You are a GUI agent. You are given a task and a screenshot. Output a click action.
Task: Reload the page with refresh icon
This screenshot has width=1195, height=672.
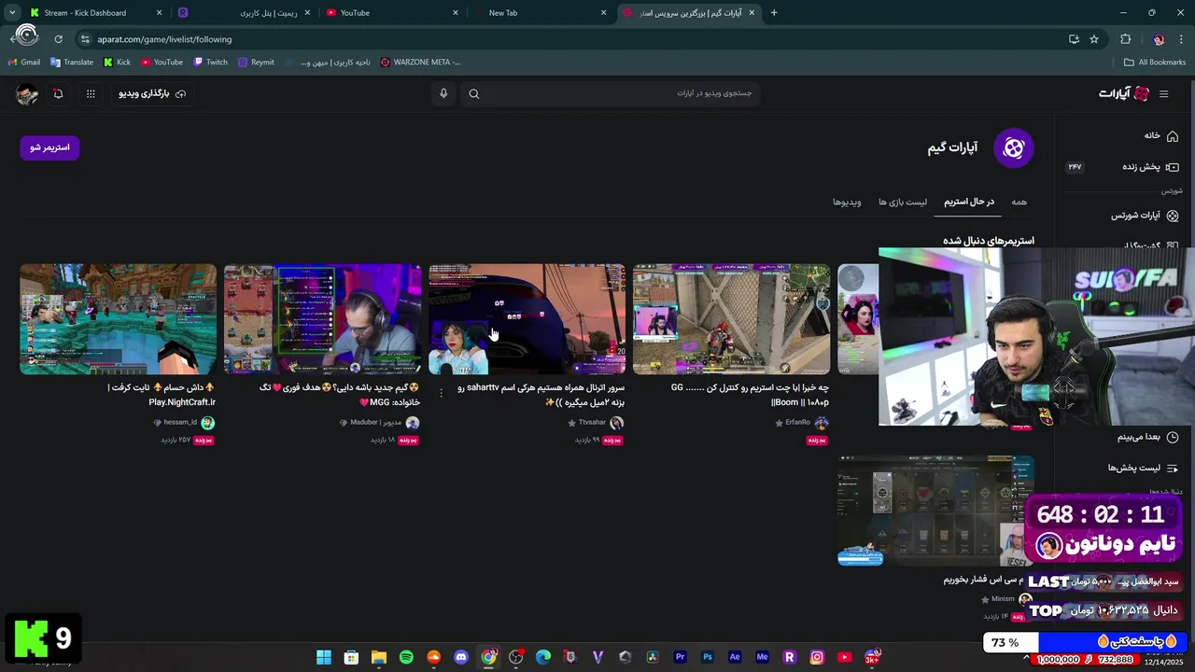pos(58,39)
